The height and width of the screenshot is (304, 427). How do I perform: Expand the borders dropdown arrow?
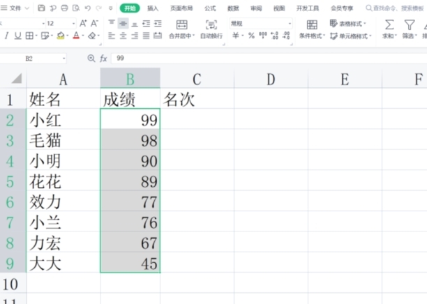point(36,36)
